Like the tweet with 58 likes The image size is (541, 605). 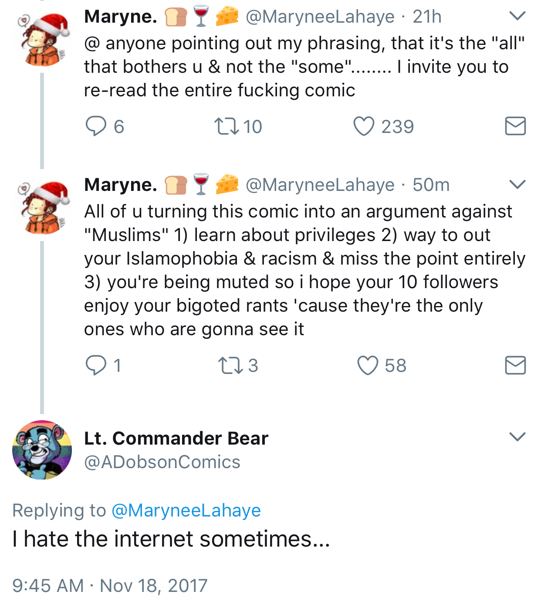click(368, 365)
